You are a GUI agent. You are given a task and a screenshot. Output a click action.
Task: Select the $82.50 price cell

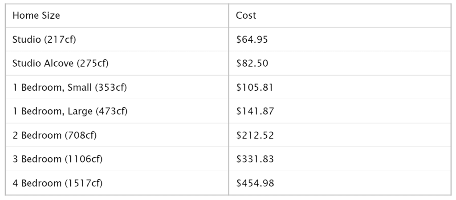point(340,63)
